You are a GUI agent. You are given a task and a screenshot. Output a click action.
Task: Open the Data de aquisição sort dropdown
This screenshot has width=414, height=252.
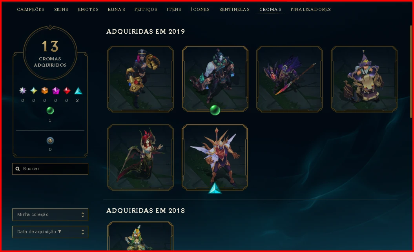click(50, 232)
